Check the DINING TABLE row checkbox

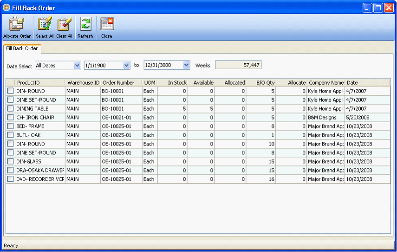point(10,108)
